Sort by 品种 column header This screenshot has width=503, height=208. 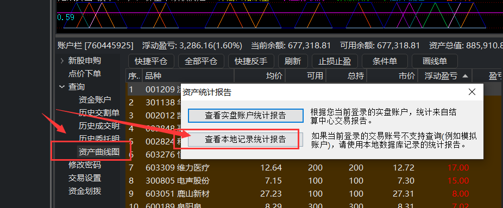point(188,76)
